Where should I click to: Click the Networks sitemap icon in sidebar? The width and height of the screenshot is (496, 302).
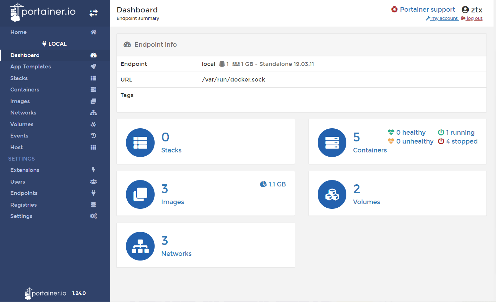(93, 113)
